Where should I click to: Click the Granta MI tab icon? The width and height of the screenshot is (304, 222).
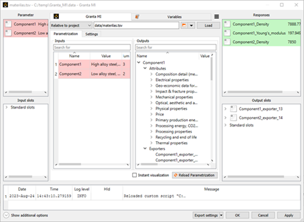click(56, 16)
